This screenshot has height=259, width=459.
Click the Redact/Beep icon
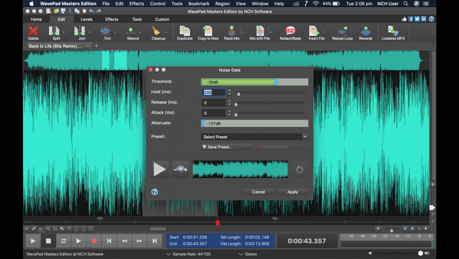[290, 33]
